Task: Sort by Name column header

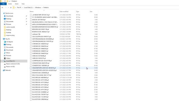Action: pyautogui.click(x=44, y=12)
